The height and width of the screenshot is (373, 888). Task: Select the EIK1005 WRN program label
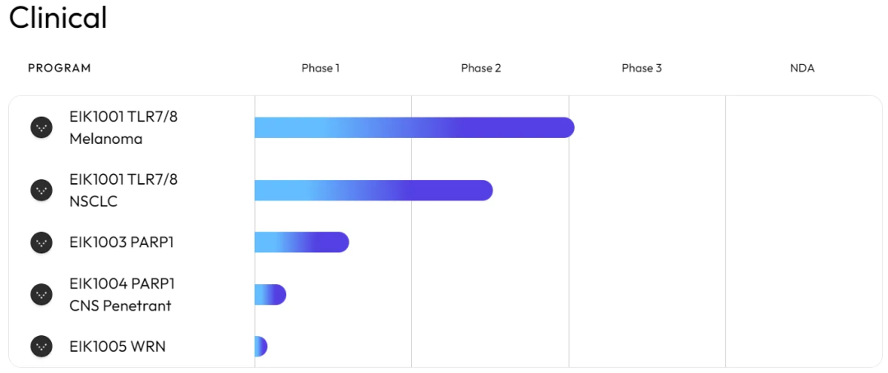tap(118, 347)
